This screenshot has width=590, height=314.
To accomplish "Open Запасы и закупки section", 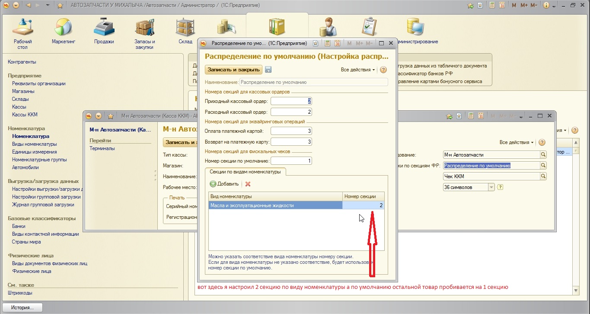I will 144,34.
